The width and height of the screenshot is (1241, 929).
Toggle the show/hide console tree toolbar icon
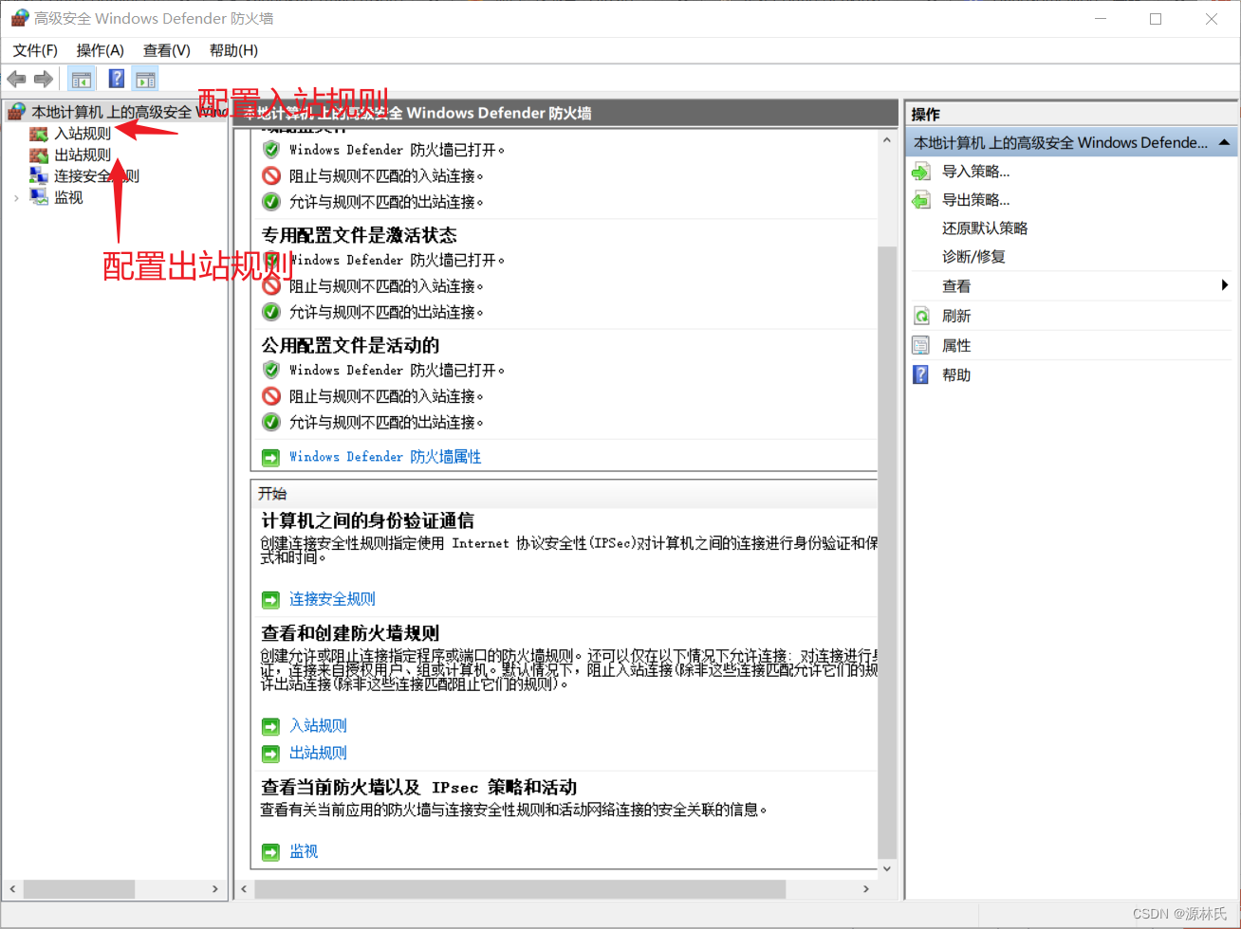tap(82, 79)
